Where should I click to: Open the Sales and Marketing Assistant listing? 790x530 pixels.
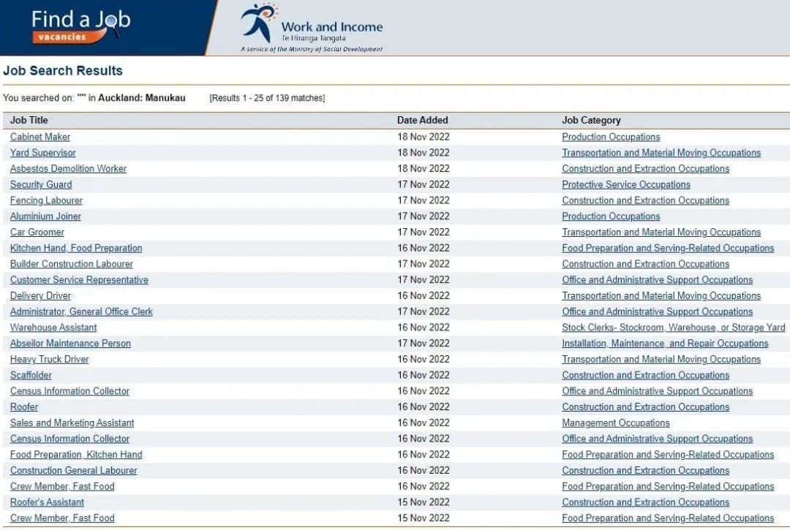click(x=72, y=423)
